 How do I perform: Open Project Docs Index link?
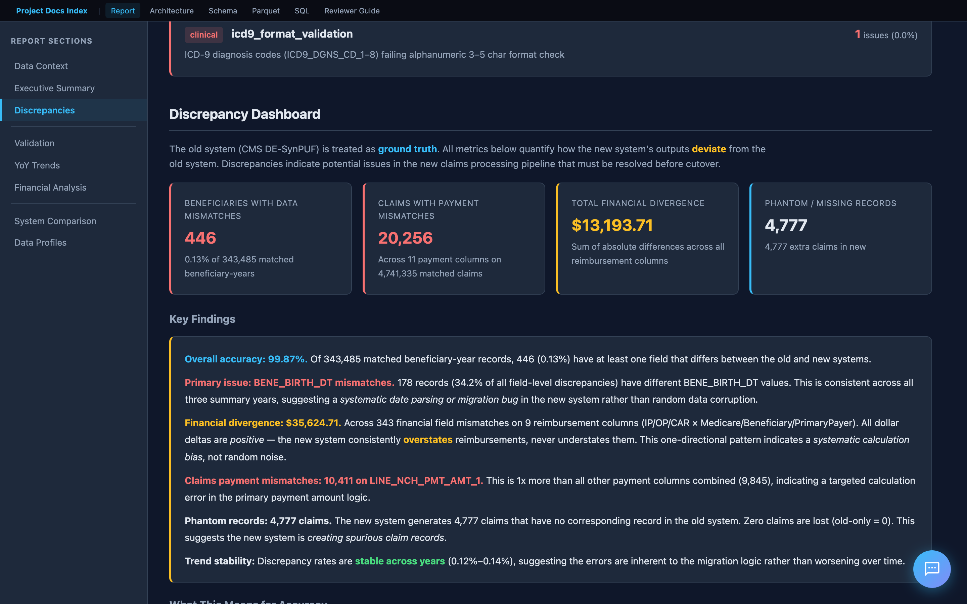point(52,11)
